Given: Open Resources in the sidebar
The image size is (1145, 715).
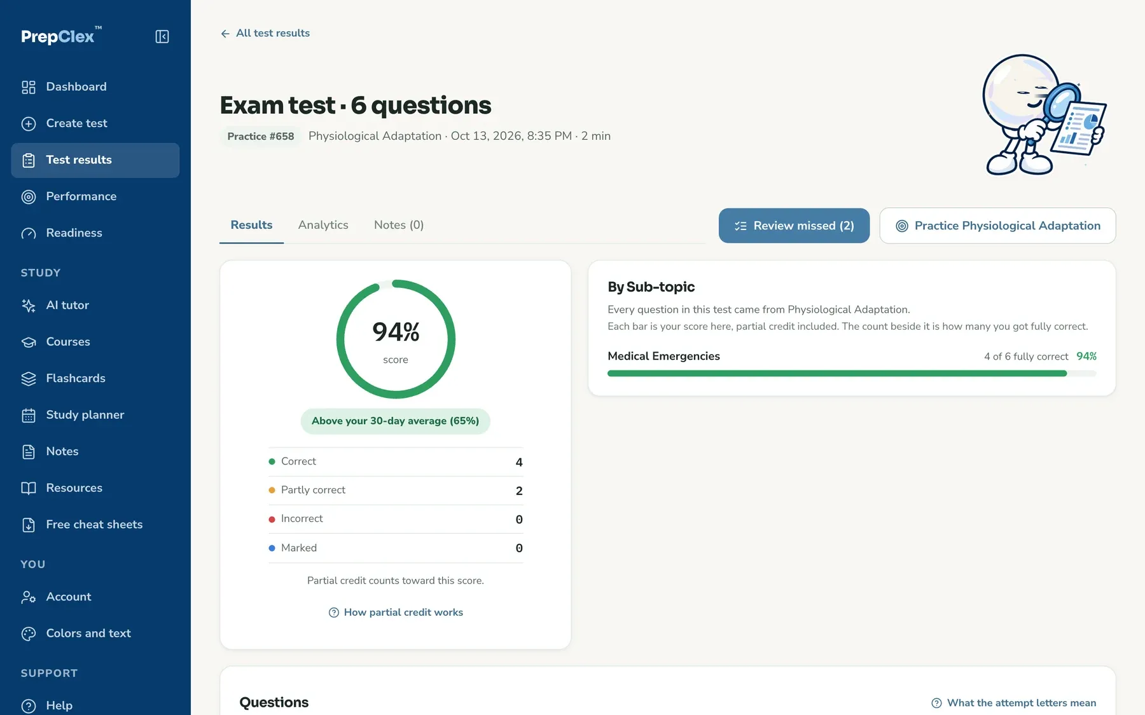Looking at the screenshot, I should coord(95,488).
